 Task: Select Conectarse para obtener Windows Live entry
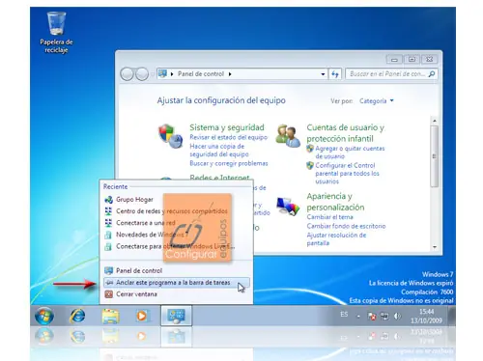(176, 246)
